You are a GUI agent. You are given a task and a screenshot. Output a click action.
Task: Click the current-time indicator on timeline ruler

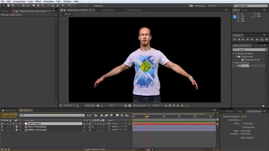point(146,117)
